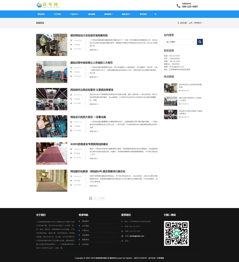Viewport: 239px width, 262px height.
Task: Expand the 产品中心 dropdown menu
Action: (74, 14)
